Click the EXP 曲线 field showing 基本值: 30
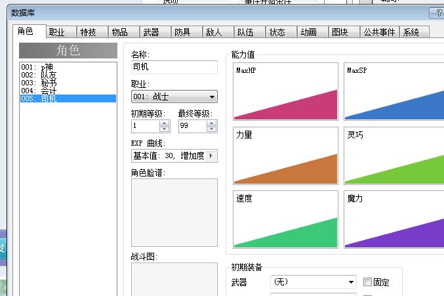Viewport: 444px width, 296px height. pos(174,156)
